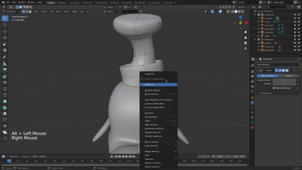The width and height of the screenshot is (302, 170).
Task: Choose Merge Vertices in context menu
Action: coord(159,151)
